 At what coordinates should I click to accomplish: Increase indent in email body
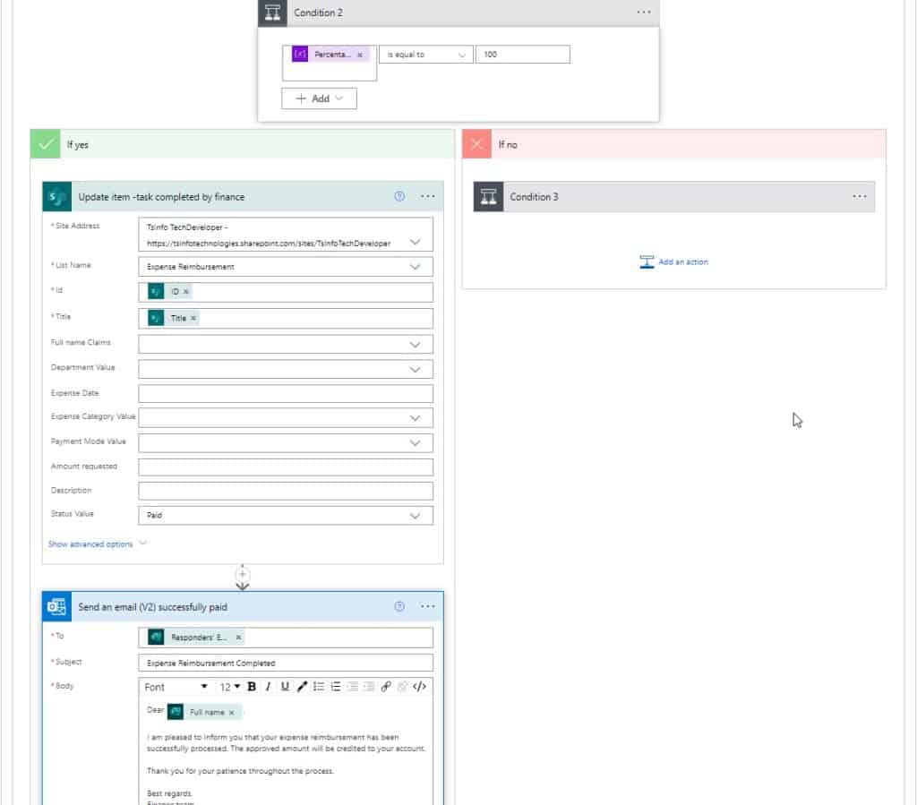point(369,686)
